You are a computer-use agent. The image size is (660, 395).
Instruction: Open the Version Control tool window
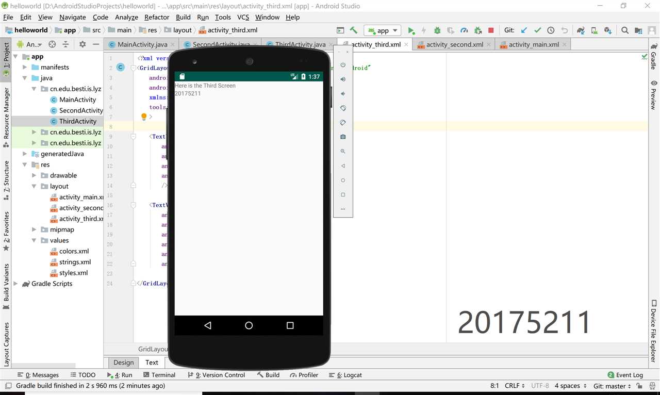tap(216, 375)
